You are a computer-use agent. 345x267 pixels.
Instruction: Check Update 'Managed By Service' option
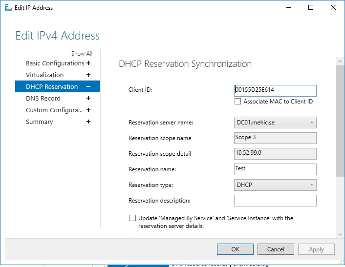(132, 218)
